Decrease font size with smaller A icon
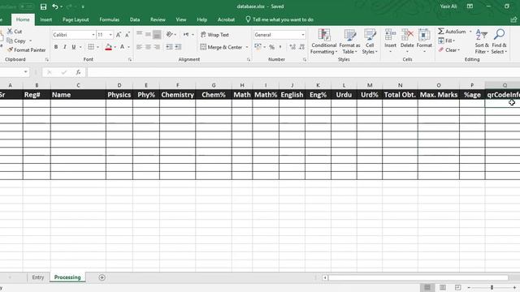This screenshot has height=292, width=520. coord(128,35)
